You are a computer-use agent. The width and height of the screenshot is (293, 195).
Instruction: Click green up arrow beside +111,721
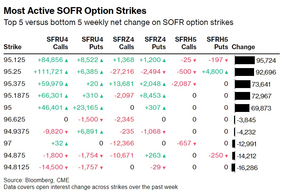[66, 72]
